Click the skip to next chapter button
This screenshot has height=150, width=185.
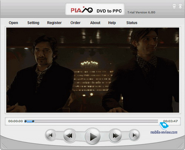pyautogui.click(x=134, y=135)
